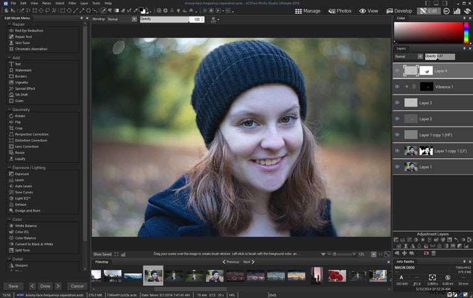Click the Save button
The height and width of the screenshot is (298, 473).
coord(13,286)
